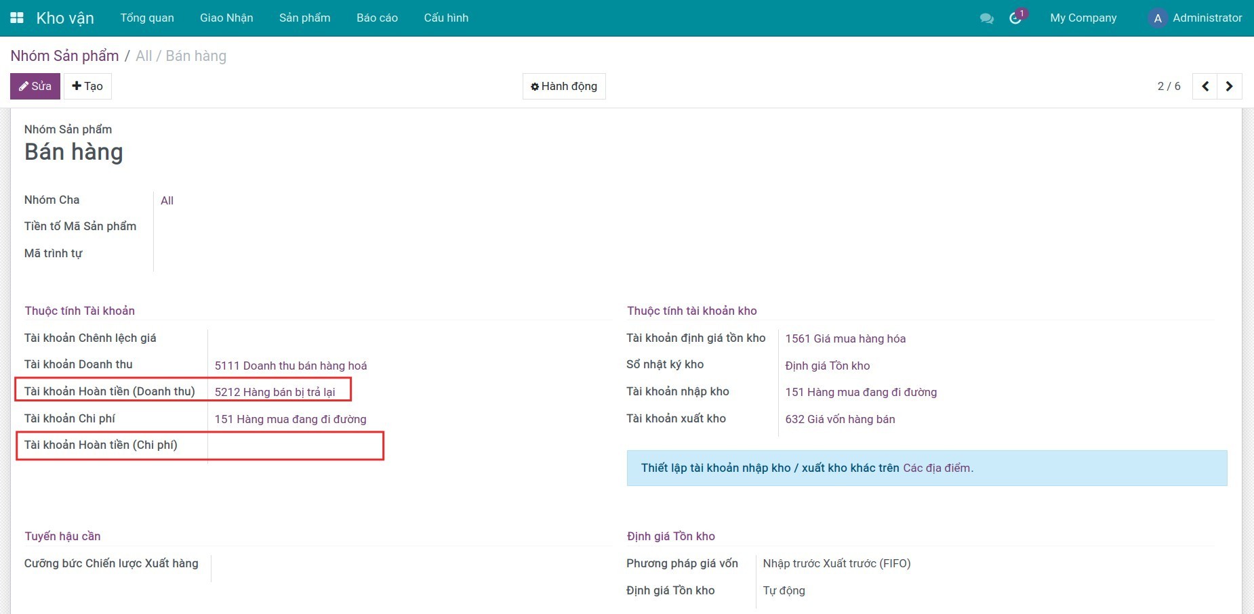Screen dimensions: 1254x614
Task: Open parent category All link
Action: 167,201
